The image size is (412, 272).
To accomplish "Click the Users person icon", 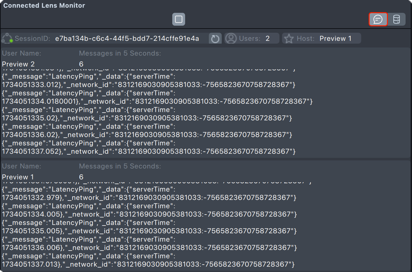I will tap(231, 38).
